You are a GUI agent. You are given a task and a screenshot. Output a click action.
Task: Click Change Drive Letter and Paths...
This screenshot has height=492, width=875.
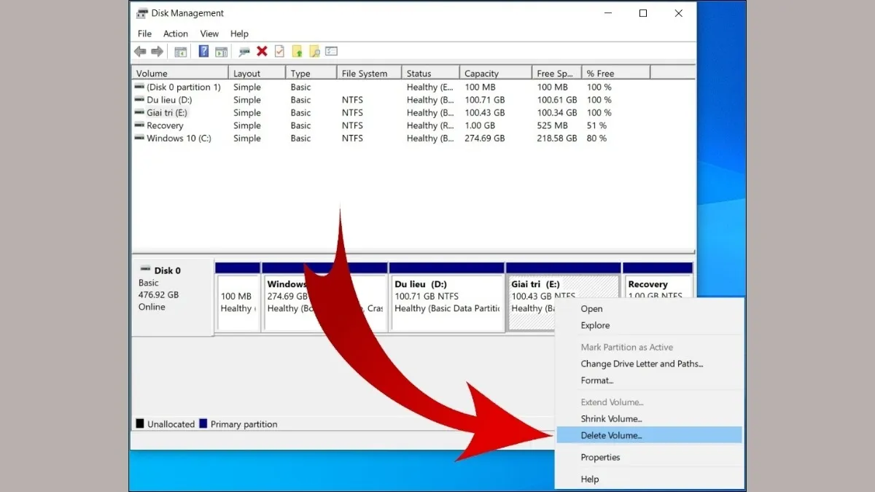pyautogui.click(x=642, y=364)
